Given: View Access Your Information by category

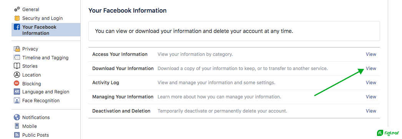Looking at the screenshot, I should point(371,54).
